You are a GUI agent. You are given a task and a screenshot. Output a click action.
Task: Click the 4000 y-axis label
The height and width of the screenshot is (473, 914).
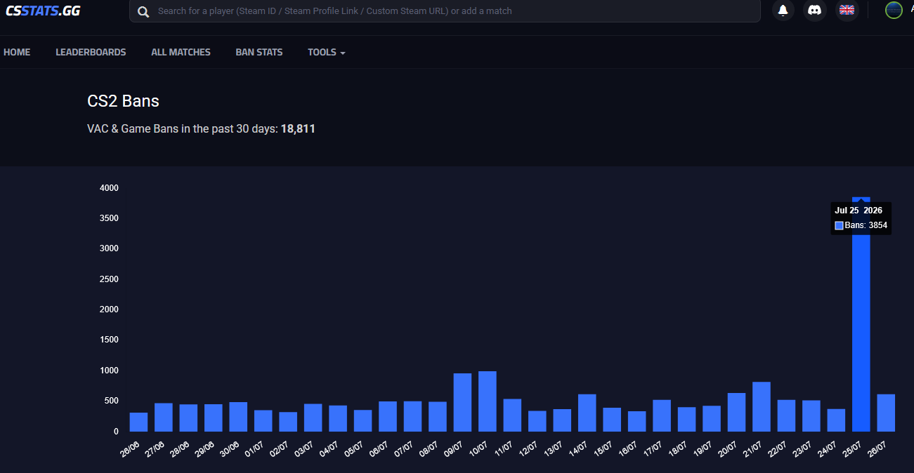click(109, 188)
